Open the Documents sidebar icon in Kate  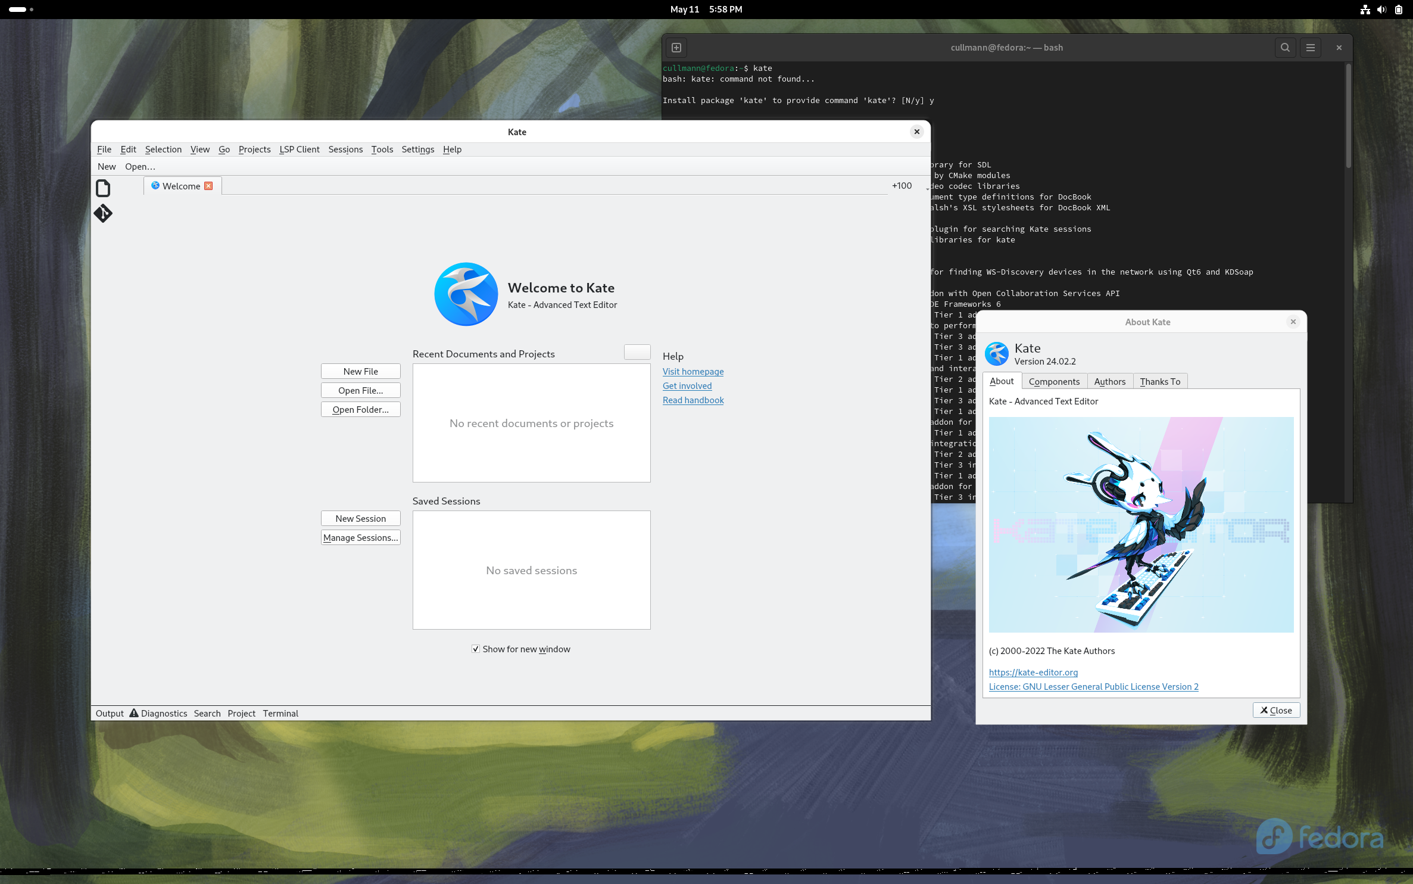click(103, 188)
